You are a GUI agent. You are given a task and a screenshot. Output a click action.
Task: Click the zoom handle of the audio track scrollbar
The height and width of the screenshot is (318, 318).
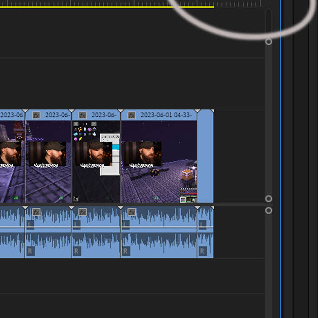click(269, 211)
